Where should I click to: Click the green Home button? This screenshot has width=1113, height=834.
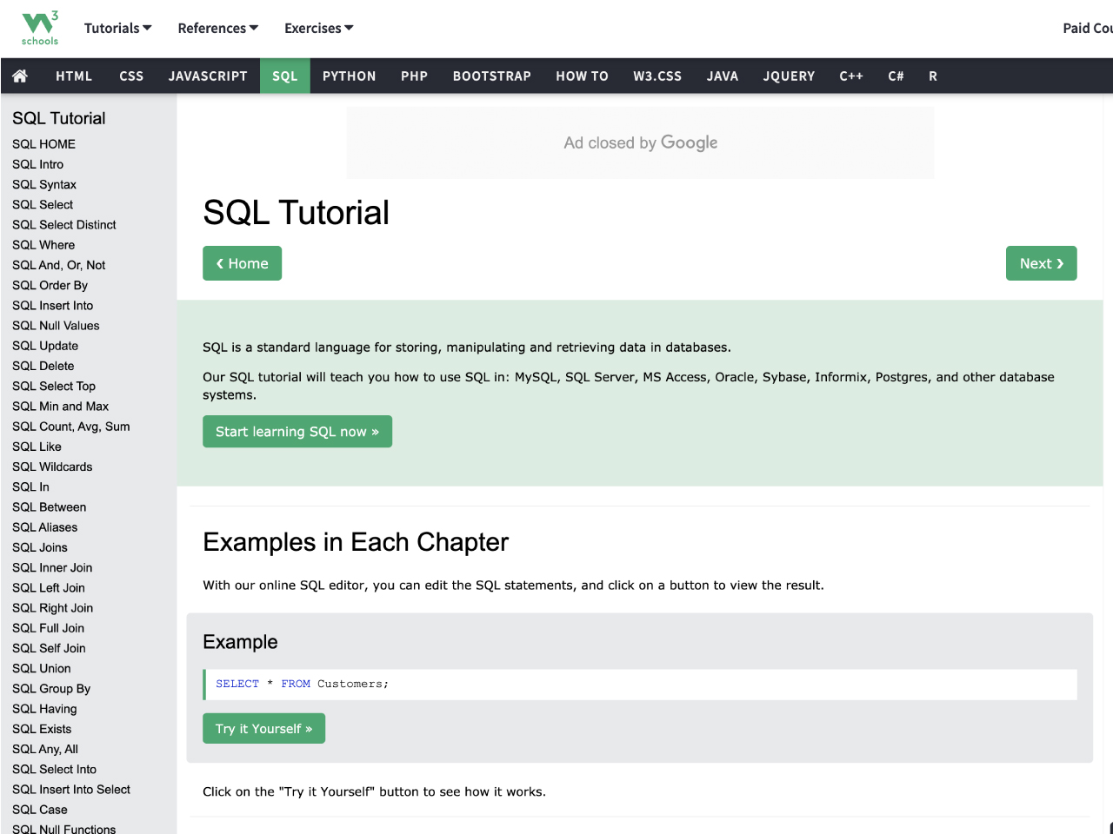(x=243, y=263)
